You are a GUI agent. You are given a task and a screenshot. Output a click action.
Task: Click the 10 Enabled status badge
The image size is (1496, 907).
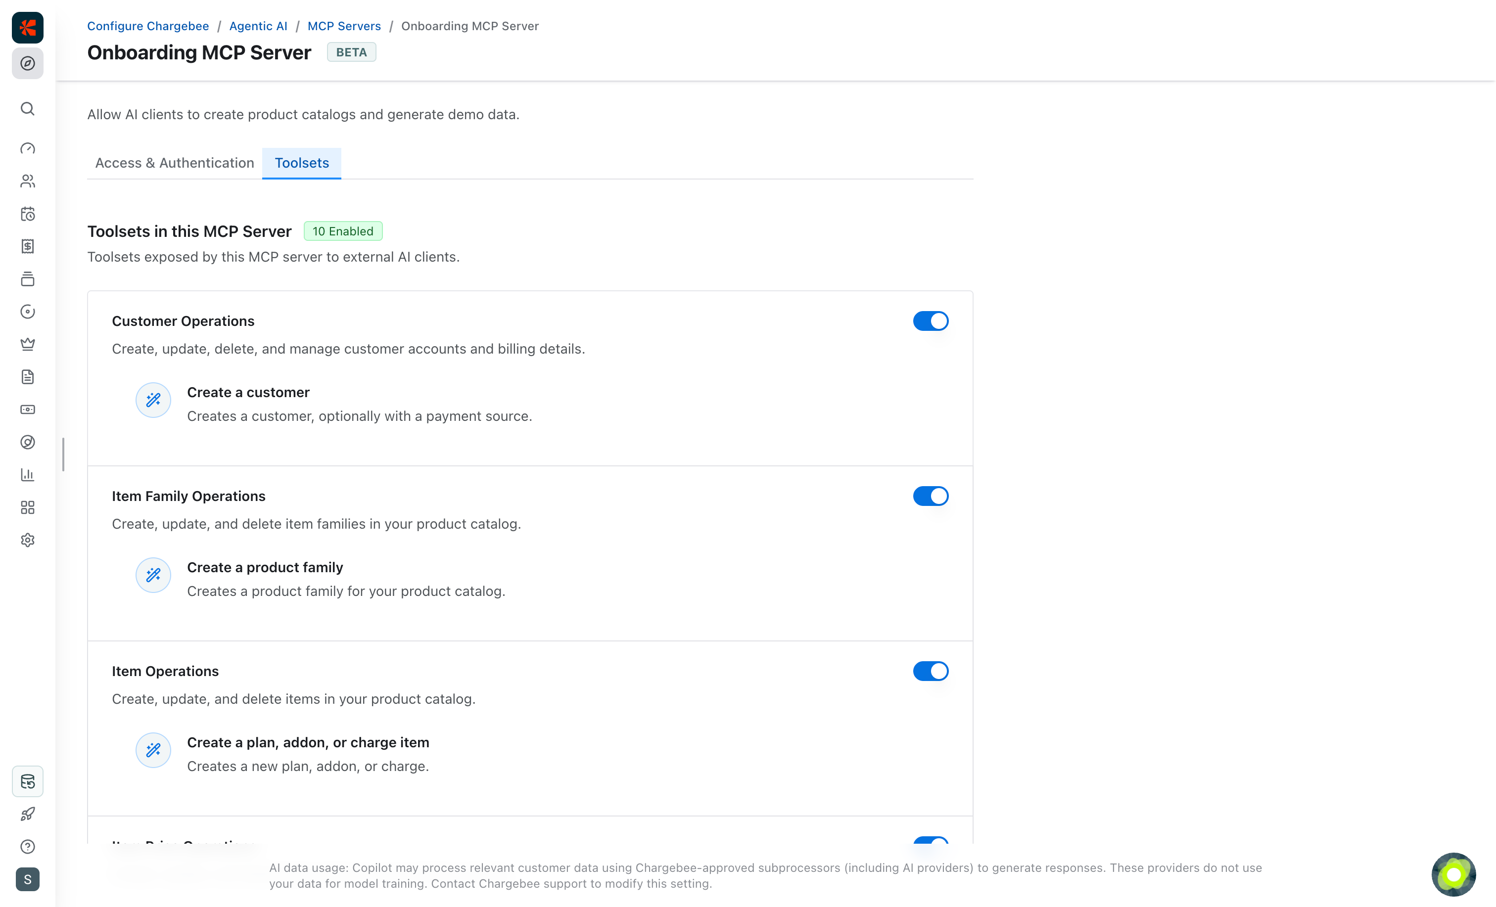coord(343,231)
